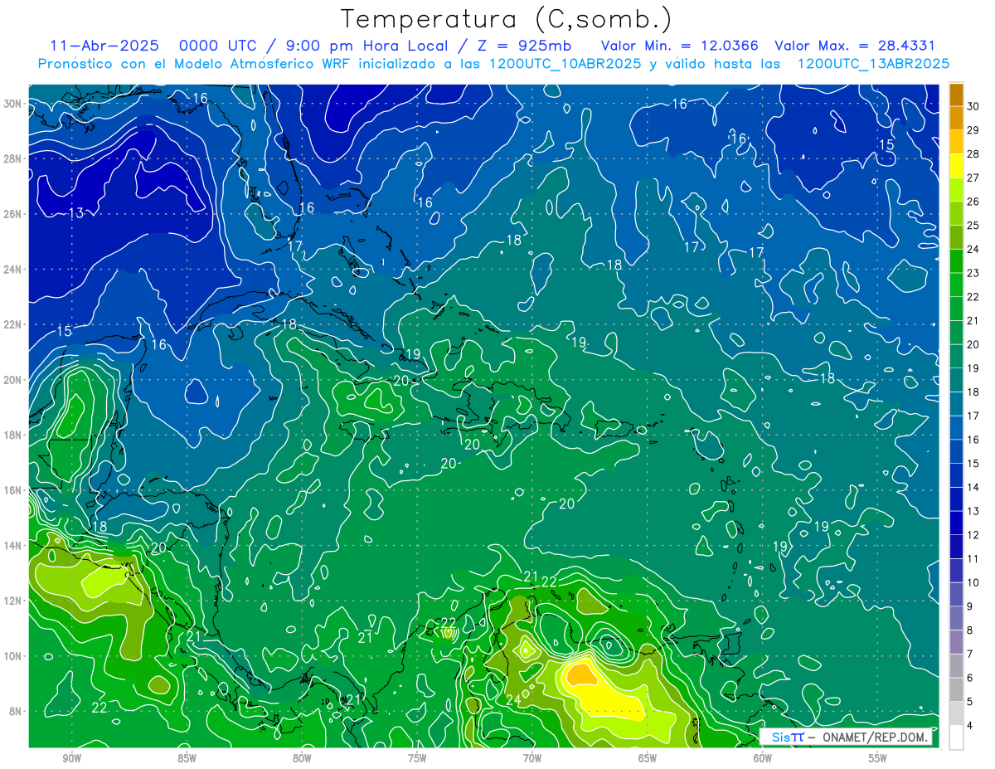The image size is (995, 769).
Task: Click the 65W longitude axis label
Action: (x=648, y=758)
